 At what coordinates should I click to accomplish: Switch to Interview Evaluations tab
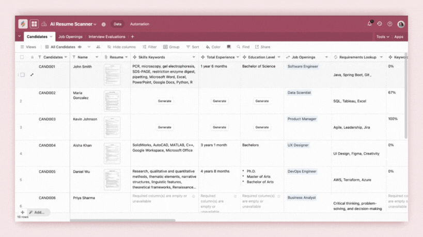[x=107, y=37]
